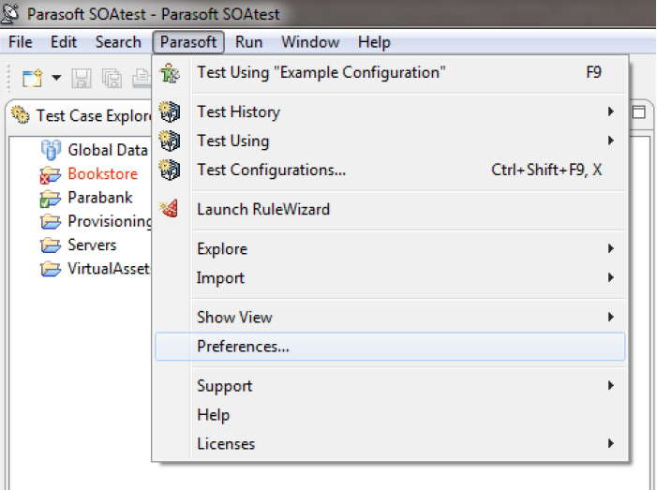Select the VirtualAssets project
The width and height of the screenshot is (657, 490).
109,269
